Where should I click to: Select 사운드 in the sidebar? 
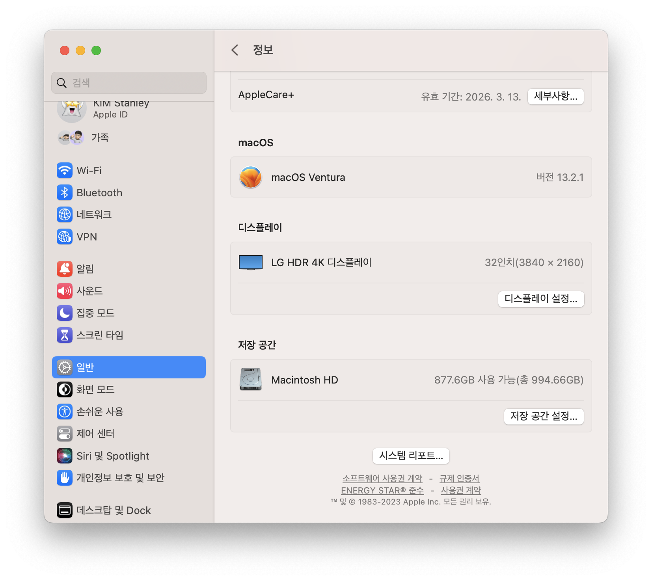point(129,291)
